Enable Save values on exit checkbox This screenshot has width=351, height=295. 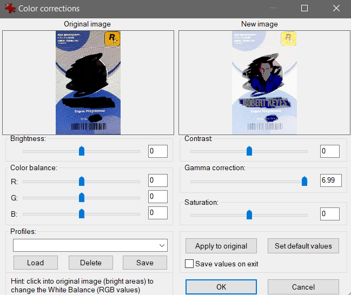click(189, 264)
